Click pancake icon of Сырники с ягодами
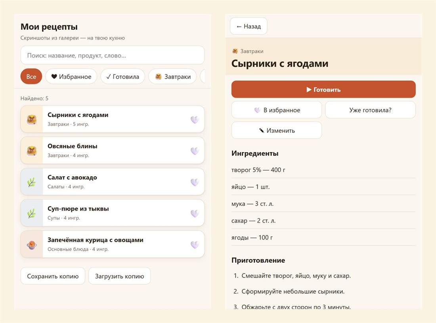436x323 pixels. (x=32, y=120)
